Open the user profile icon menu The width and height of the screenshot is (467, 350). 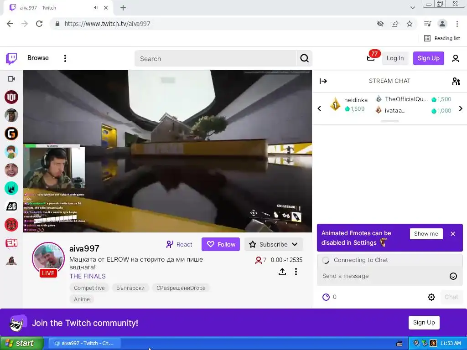pyautogui.click(x=456, y=58)
